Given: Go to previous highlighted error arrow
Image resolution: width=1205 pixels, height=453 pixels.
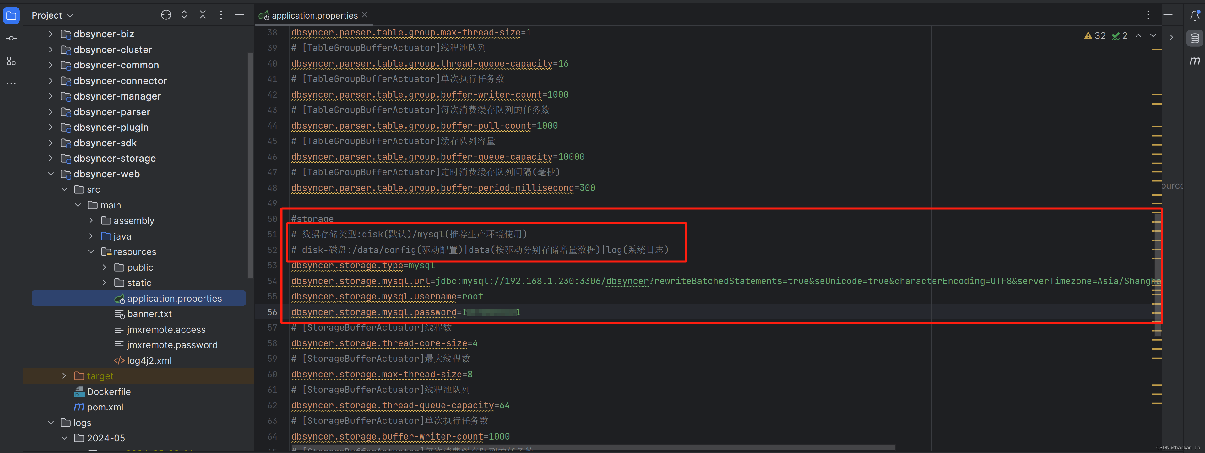Looking at the screenshot, I should 1138,36.
